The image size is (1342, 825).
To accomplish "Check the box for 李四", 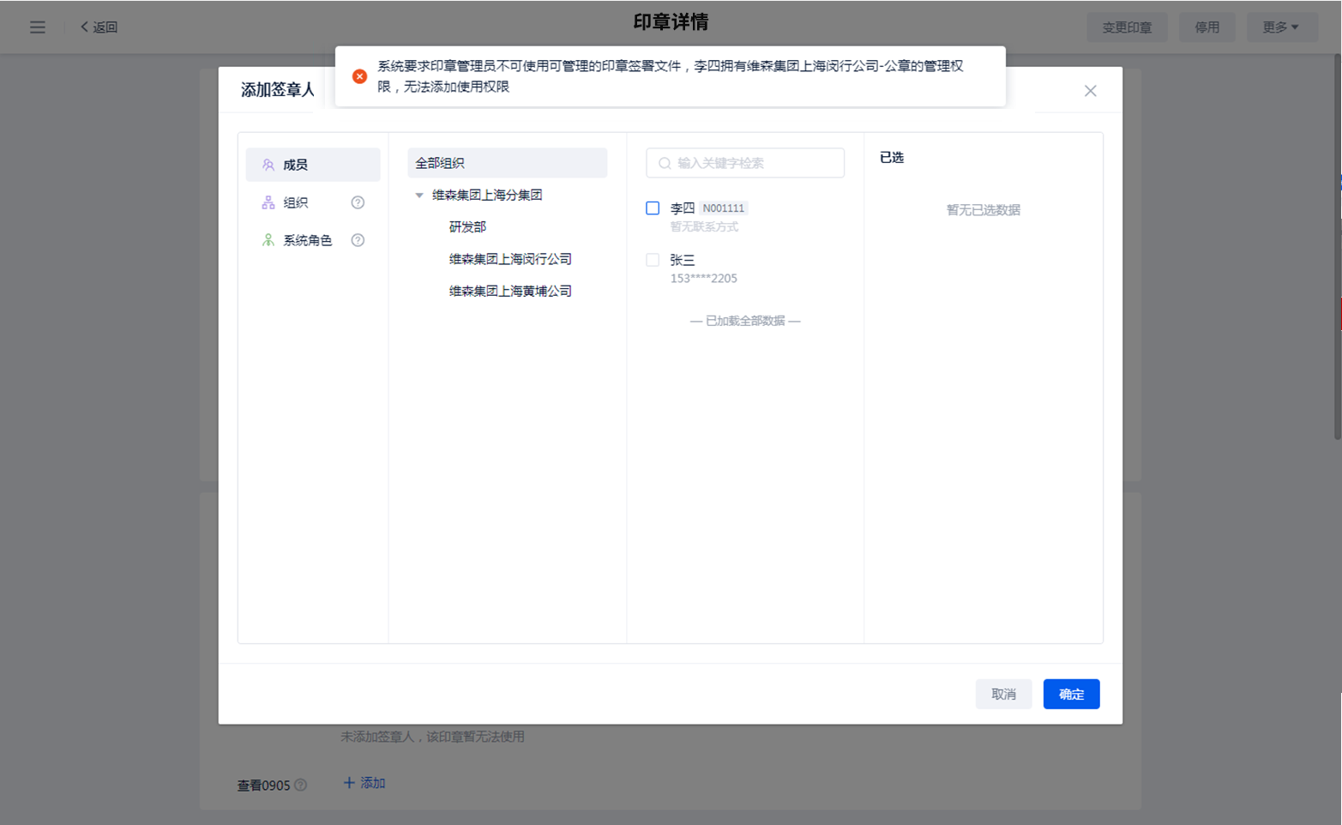I will pos(653,208).
